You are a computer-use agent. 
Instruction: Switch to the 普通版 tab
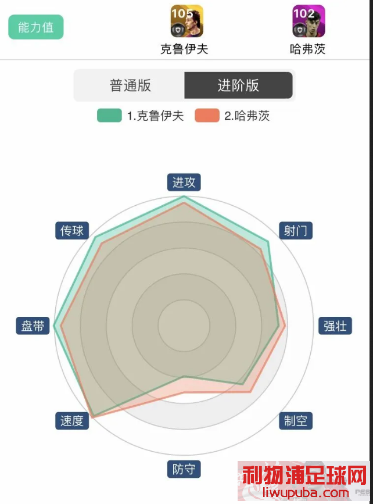coord(130,85)
